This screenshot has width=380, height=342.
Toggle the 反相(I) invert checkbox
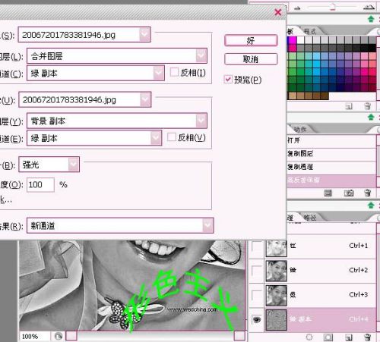click(x=174, y=72)
